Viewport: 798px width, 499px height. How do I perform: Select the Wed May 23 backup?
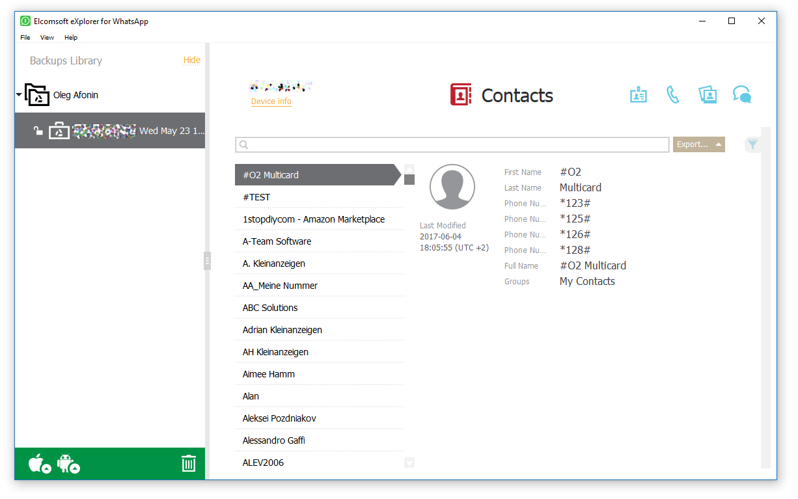click(110, 131)
